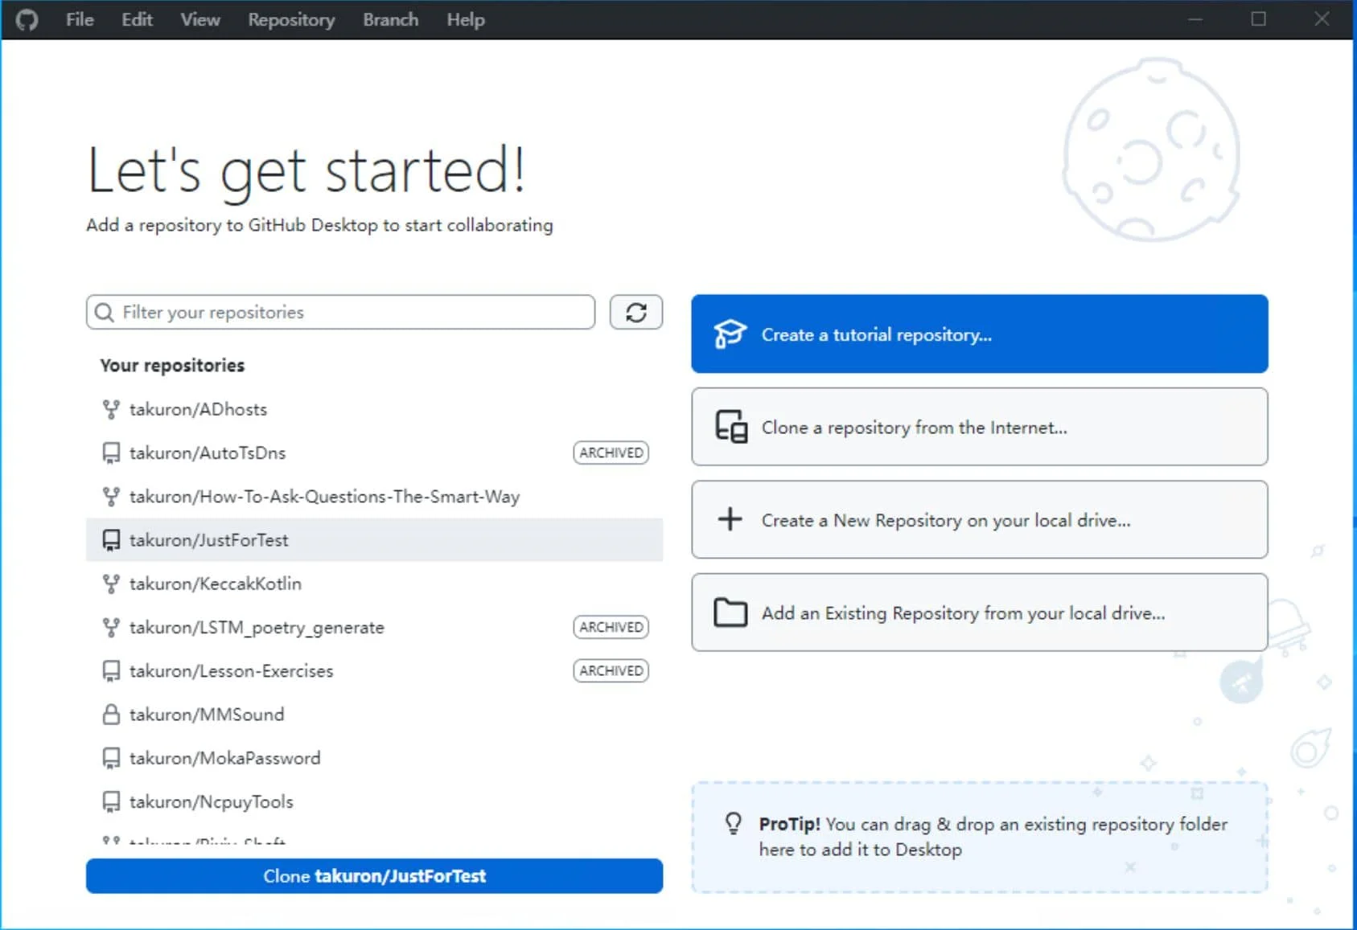Focus the Filter your repositories field
Image resolution: width=1357 pixels, height=930 pixels.
coord(340,312)
